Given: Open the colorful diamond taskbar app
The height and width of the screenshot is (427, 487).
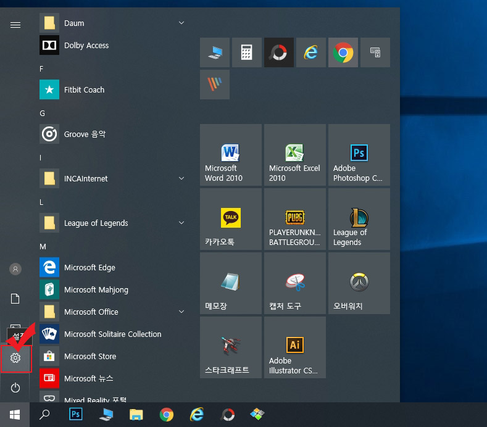Looking at the screenshot, I should (x=257, y=414).
